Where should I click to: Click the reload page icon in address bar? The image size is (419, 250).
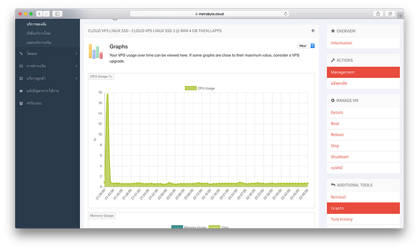(x=285, y=14)
